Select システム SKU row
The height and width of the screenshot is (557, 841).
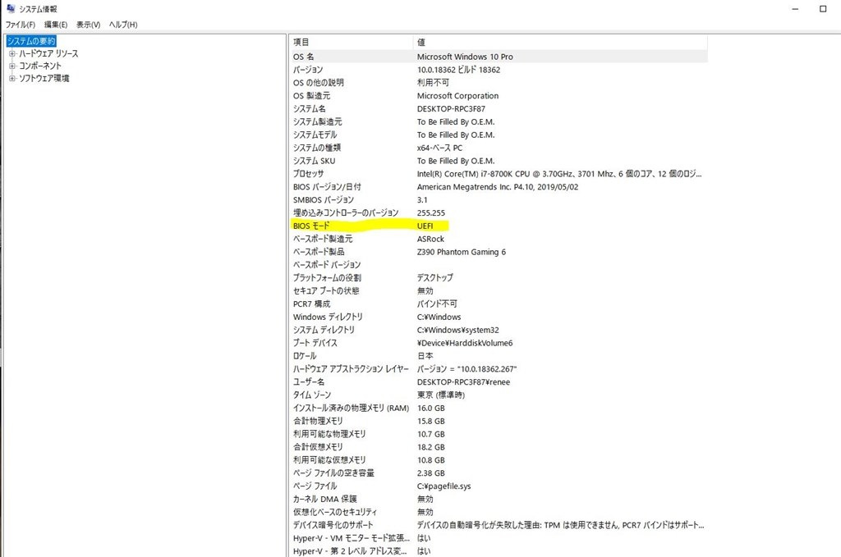pos(499,161)
